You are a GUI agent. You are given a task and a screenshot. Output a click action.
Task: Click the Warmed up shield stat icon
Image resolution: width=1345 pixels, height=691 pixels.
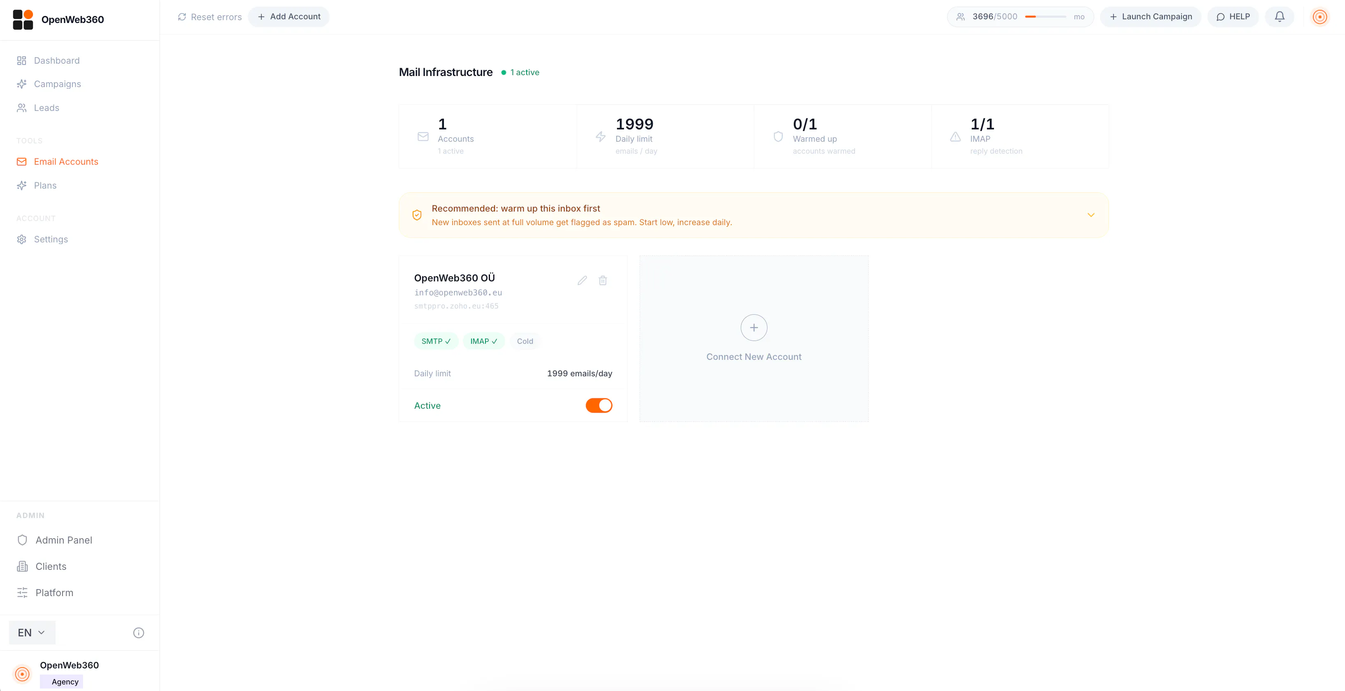coord(778,137)
